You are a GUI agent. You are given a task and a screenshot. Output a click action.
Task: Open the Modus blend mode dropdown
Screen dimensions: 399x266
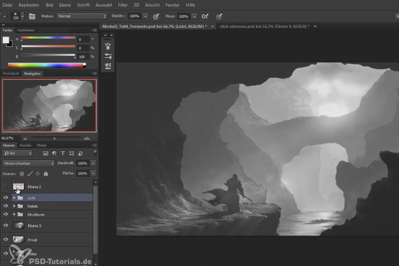point(82,16)
